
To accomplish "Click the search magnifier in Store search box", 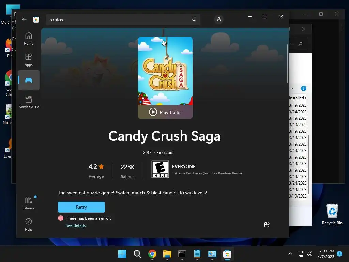I will point(194,20).
